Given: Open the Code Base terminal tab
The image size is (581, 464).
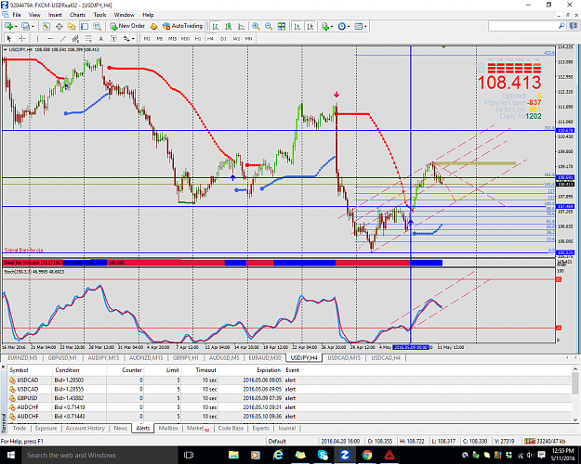Looking at the screenshot, I should click(231, 428).
